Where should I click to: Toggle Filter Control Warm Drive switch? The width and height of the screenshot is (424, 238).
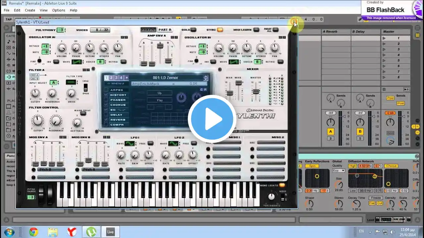click(x=83, y=114)
